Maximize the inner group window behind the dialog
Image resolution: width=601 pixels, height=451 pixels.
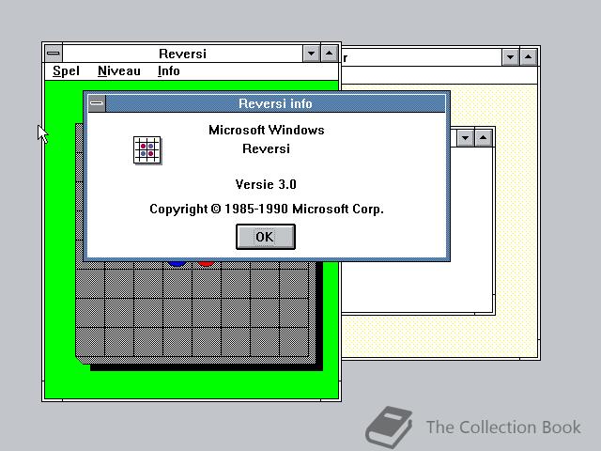[484, 138]
